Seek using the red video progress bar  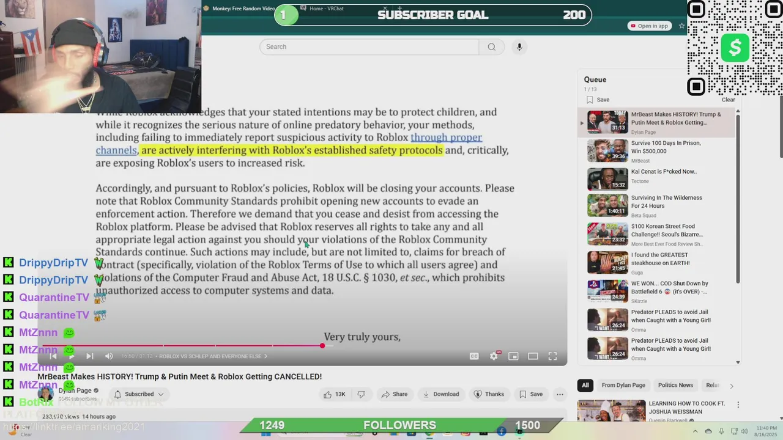click(x=303, y=346)
